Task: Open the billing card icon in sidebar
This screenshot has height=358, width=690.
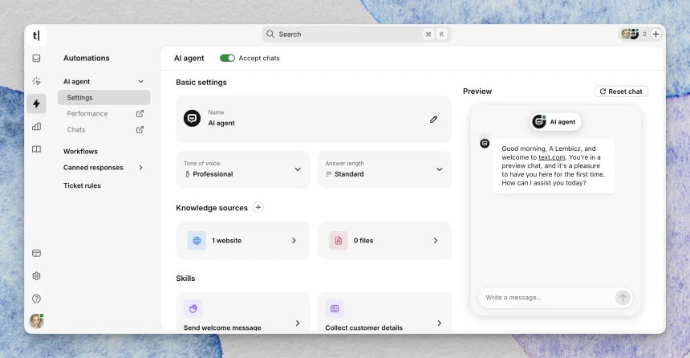Action: click(x=37, y=253)
